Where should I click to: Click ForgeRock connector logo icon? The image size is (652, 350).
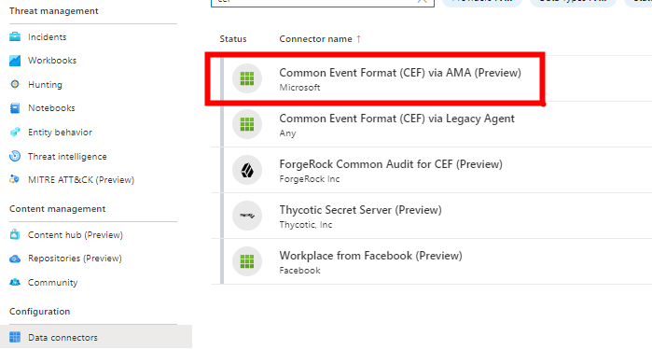[x=247, y=170]
